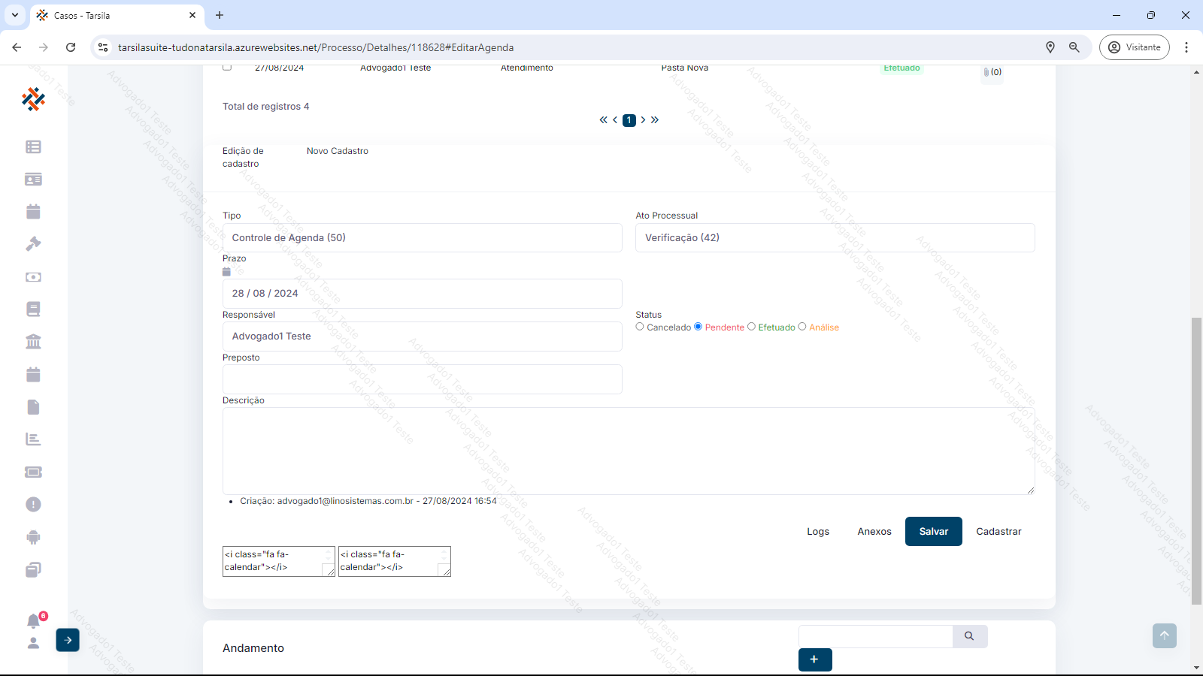Screen dimensions: 1203x676
Task: Select the Análise status radio
Action: click(x=802, y=327)
